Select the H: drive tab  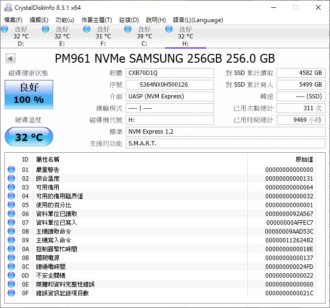click(x=186, y=36)
